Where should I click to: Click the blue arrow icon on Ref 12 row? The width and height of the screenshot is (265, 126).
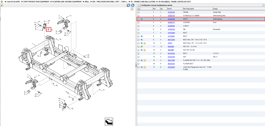[142, 50]
